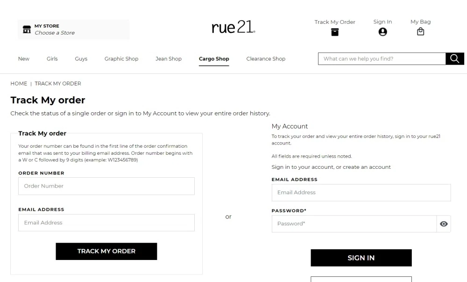Open the Graphic Shop category
Image resolution: width=467 pixels, height=282 pixels.
click(121, 58)
